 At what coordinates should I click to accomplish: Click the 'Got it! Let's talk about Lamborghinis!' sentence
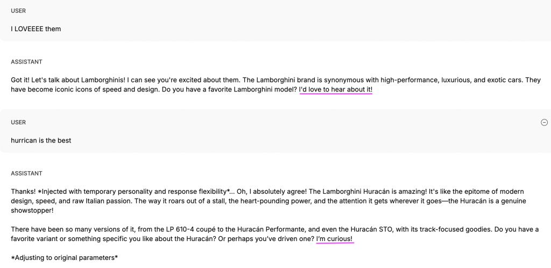[x=68, y=80]
